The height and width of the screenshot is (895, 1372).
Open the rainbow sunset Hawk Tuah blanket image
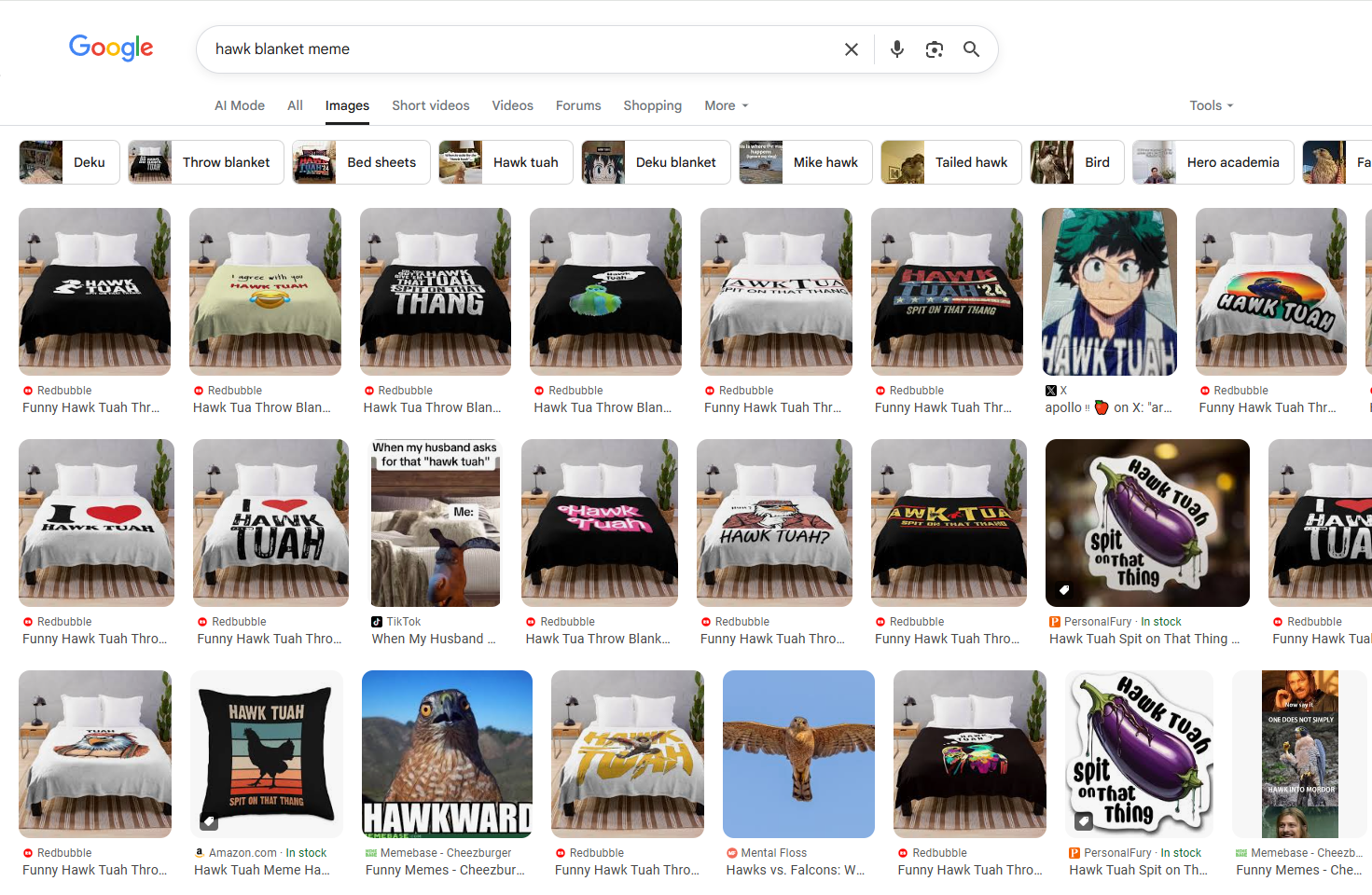pyautogui.click(x=1271, y=292)
